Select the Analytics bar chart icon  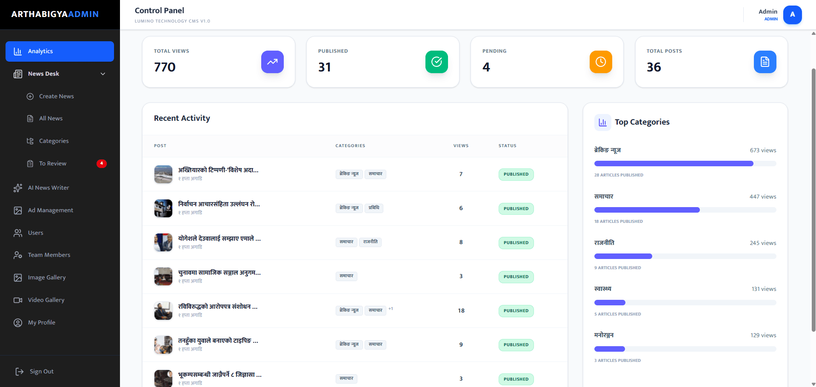(17, 51)
